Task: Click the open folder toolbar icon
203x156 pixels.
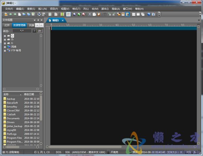Action: (24, 14)
